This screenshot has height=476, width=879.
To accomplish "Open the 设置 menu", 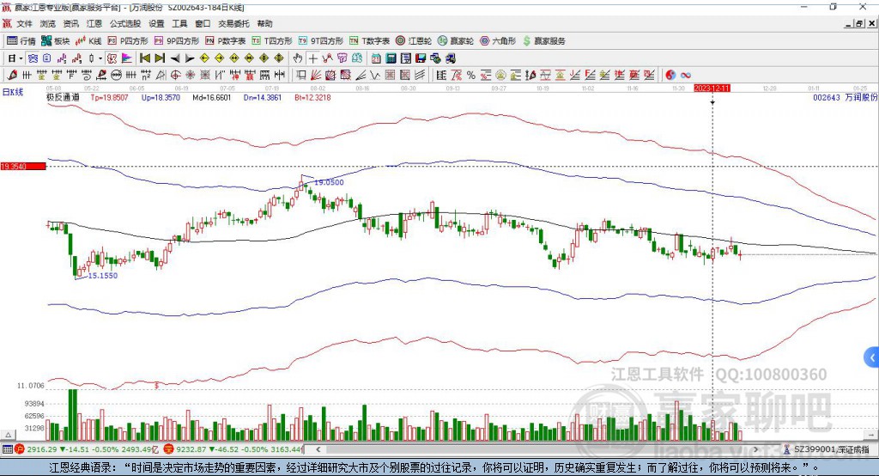I will click(156, 23).
